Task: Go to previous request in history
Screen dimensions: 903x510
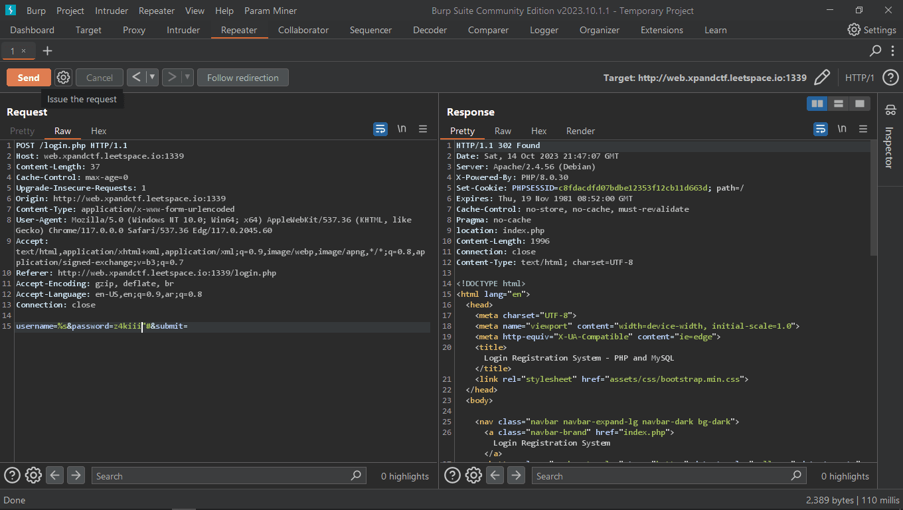Action: pos(136,77)
